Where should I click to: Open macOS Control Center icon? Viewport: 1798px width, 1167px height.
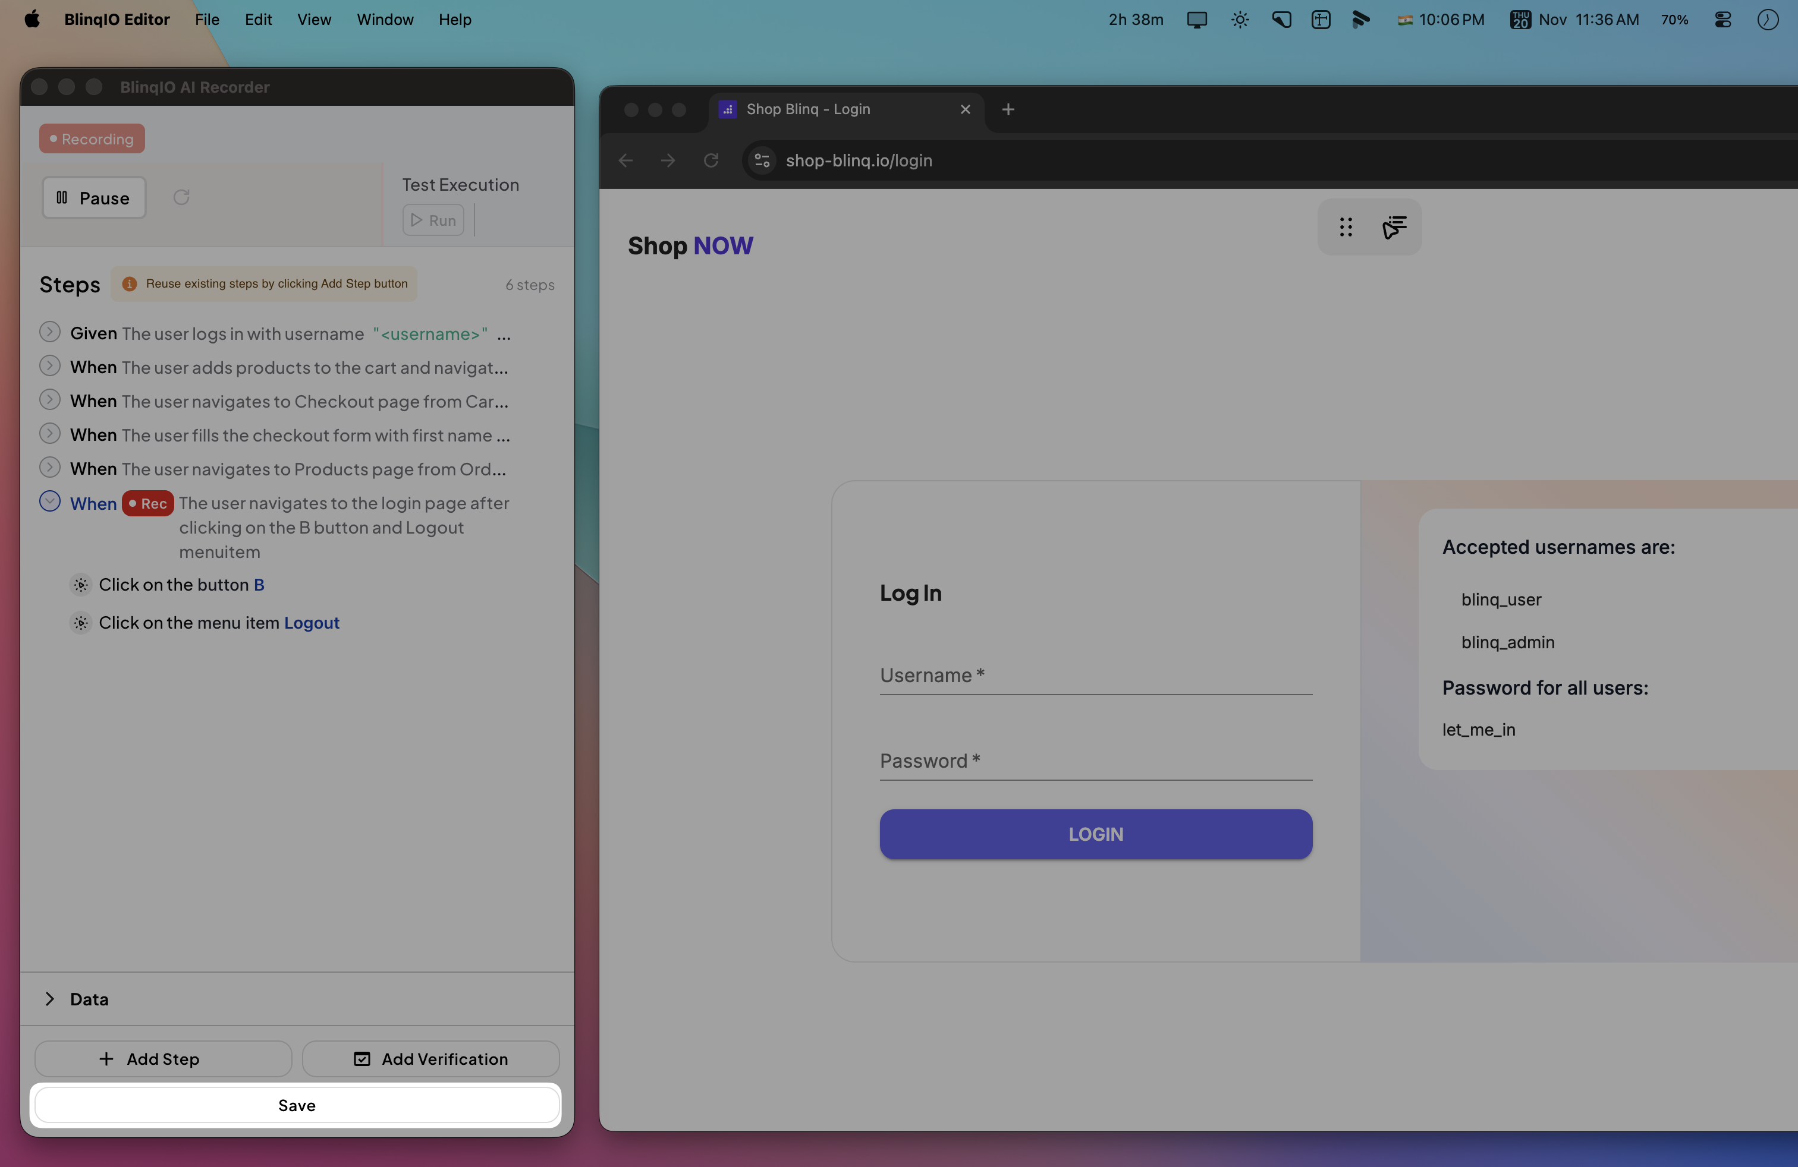[x=1722, y=20]
